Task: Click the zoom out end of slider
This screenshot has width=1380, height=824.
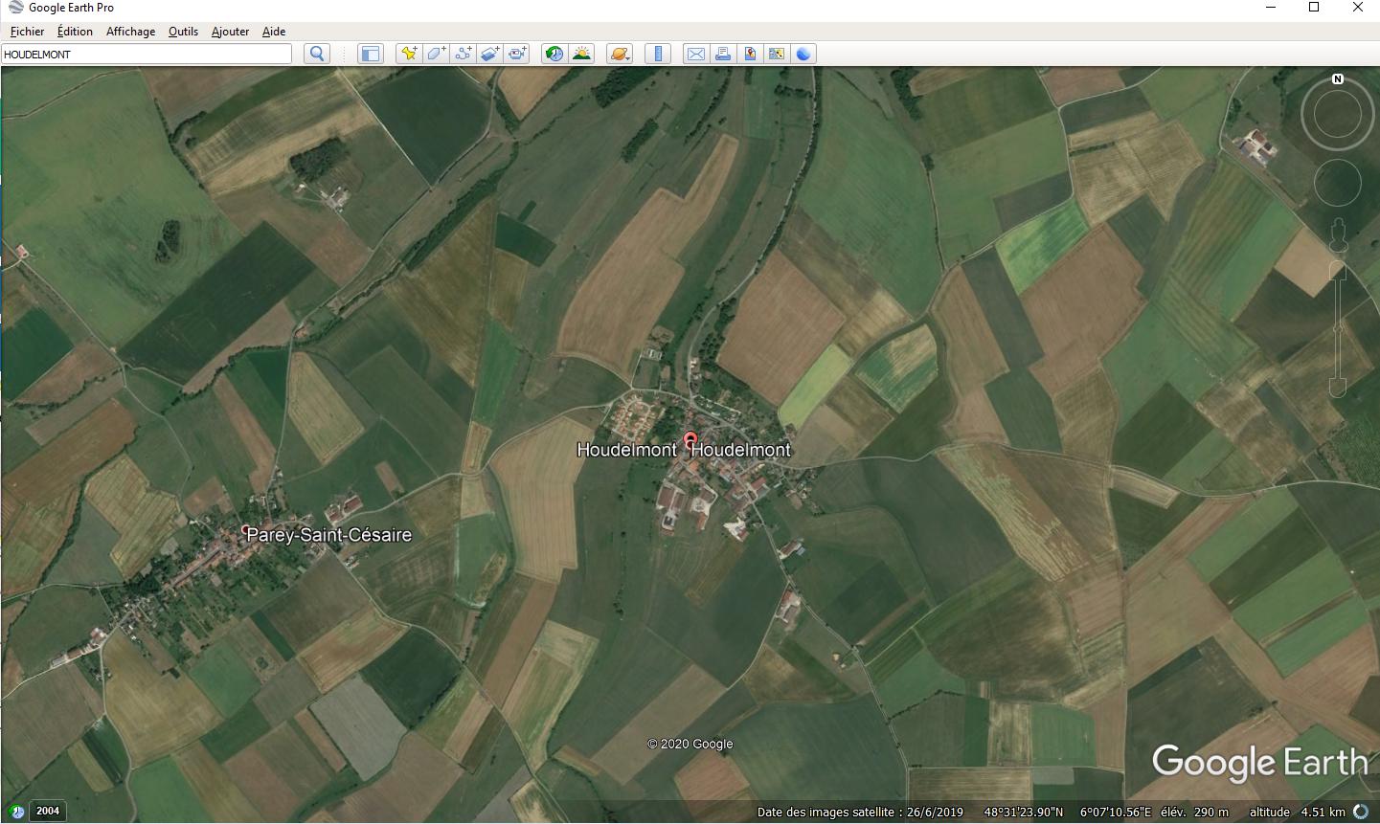Action: coord(1338,388)
